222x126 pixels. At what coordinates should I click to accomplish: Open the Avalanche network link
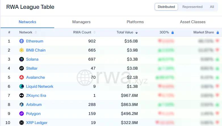click(35, 77)
